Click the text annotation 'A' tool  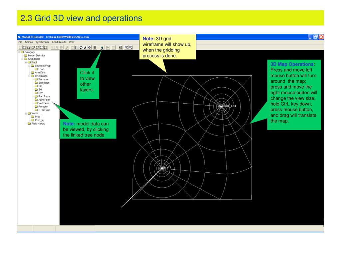pyautogui.click(x=85, y=47)
